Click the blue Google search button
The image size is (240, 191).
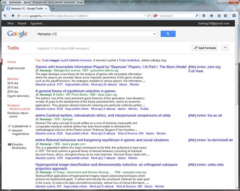tap(168, 34)
